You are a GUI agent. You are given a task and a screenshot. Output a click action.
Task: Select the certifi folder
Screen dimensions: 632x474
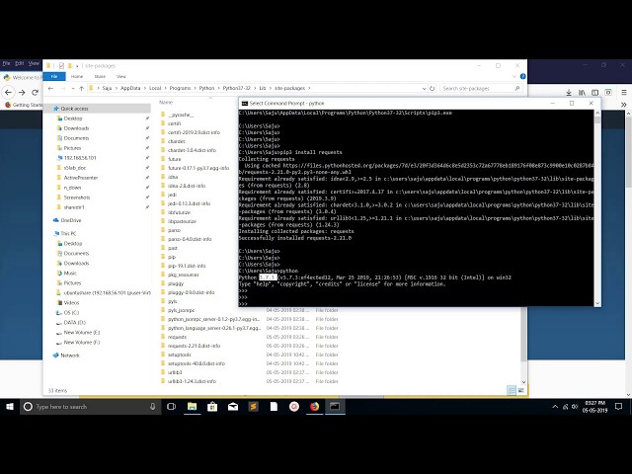[174, 123]
